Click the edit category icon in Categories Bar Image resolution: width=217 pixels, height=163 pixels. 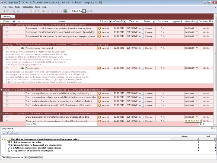12,133
